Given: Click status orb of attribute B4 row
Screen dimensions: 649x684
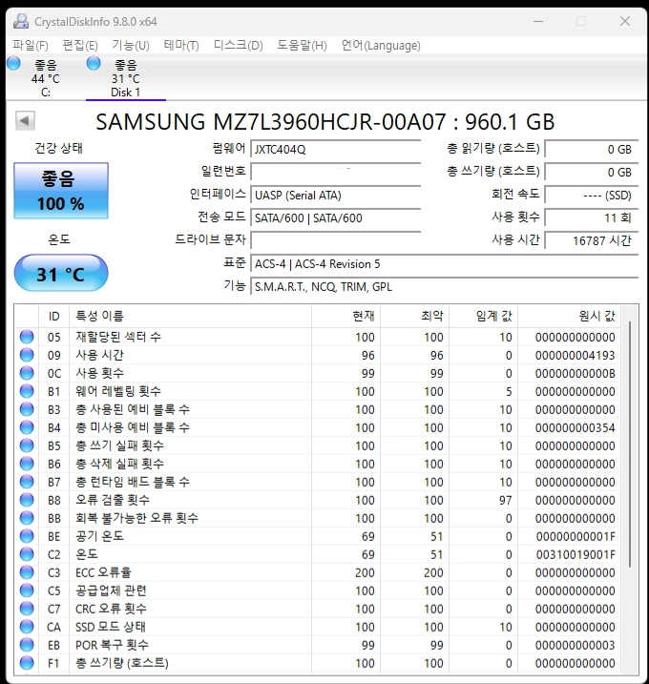Looking at the screenshot, I should coord(27,427).
